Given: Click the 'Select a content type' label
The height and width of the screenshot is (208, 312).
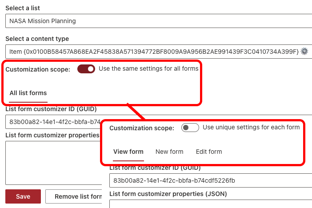Looking at the screenshot, I should click(x=37, y=39).
